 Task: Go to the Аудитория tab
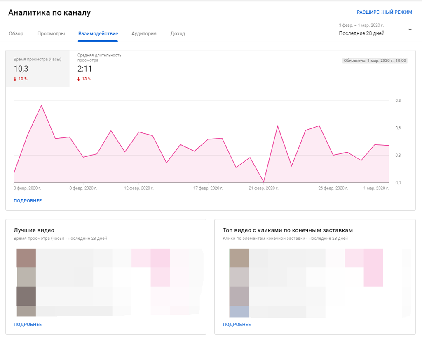click(144, 34)
